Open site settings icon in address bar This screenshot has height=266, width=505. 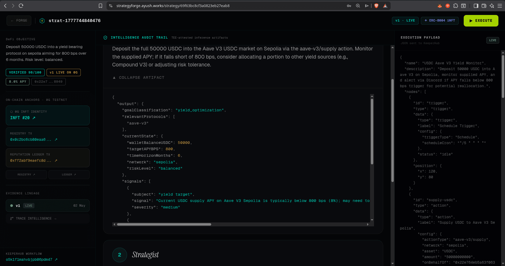pyautogui.click(x=111, y=6)
